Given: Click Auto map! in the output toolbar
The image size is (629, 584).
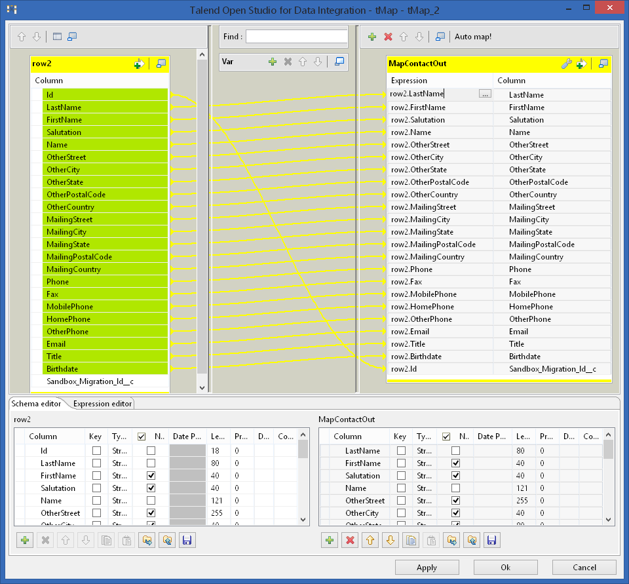Looking at the screenshot, I should [473, 37].
